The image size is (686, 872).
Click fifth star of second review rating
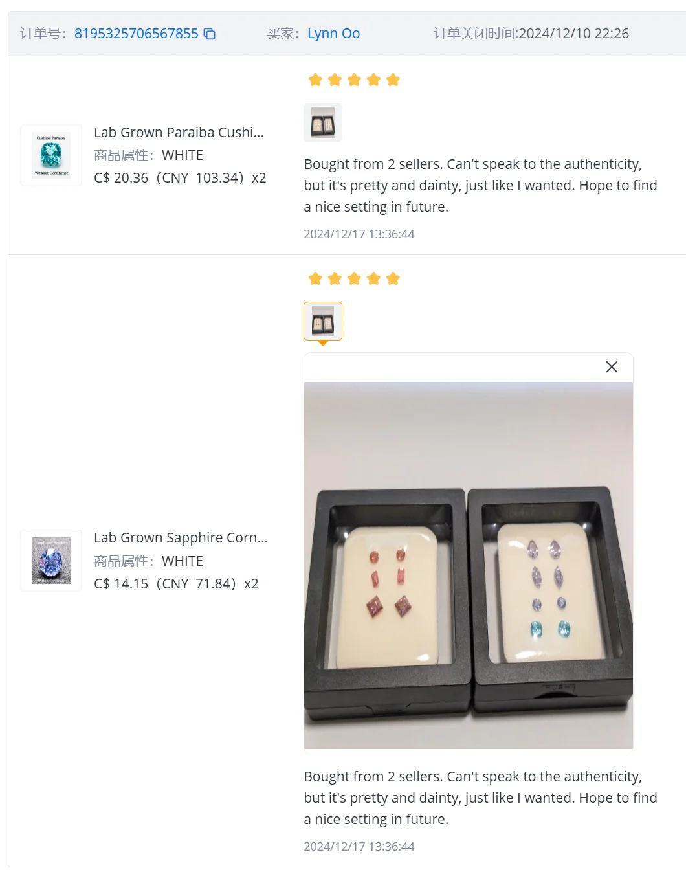(x=393, y=278)
